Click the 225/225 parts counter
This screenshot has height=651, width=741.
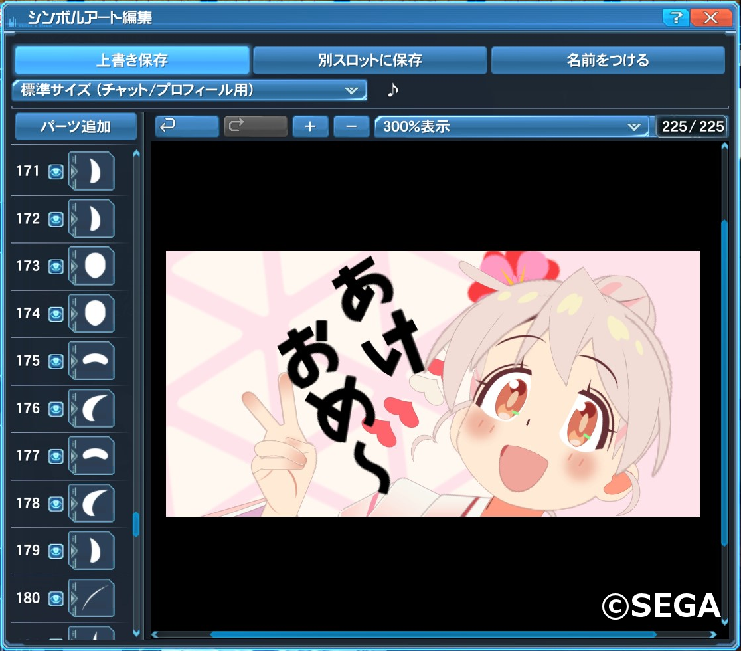click(x=693, y=126)
